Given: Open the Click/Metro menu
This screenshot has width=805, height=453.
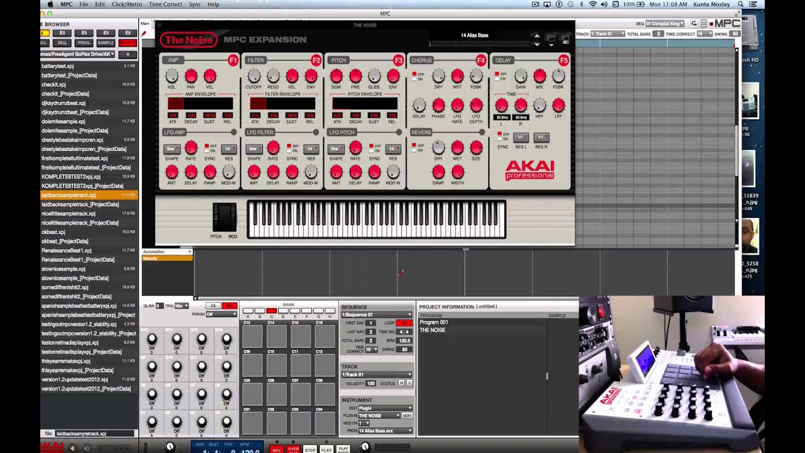Looking at the screenshot, I should (127, 4).
